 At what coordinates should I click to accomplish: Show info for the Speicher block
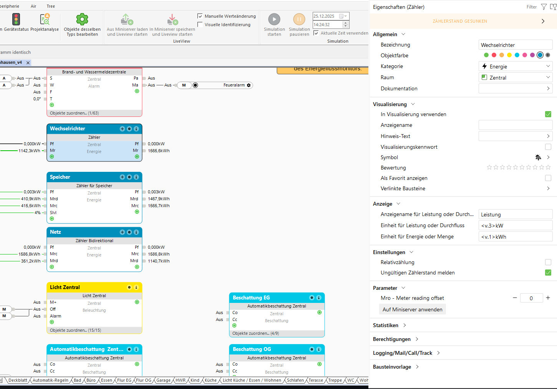pos(136,177)
